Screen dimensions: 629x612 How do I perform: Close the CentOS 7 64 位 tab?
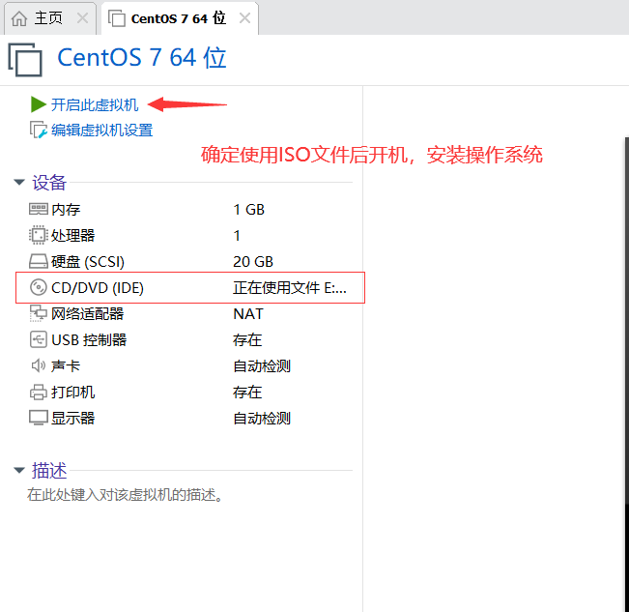coord(244,18)
